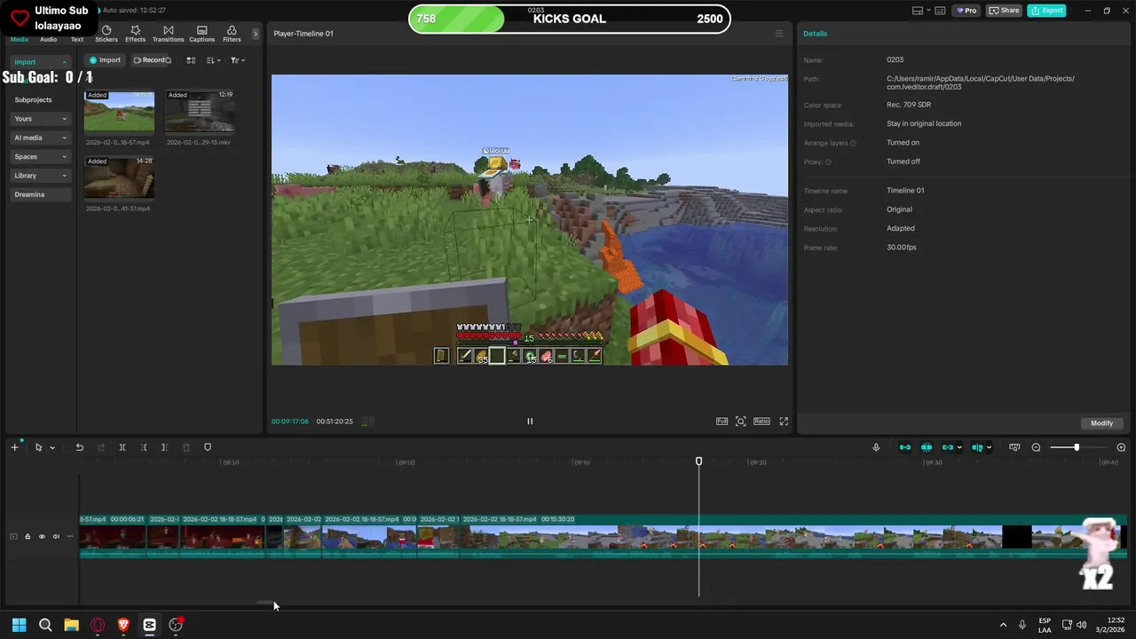Click the Full view icon under the player
This screenshot has height=639, width=1136.
(x=722, y=422)
